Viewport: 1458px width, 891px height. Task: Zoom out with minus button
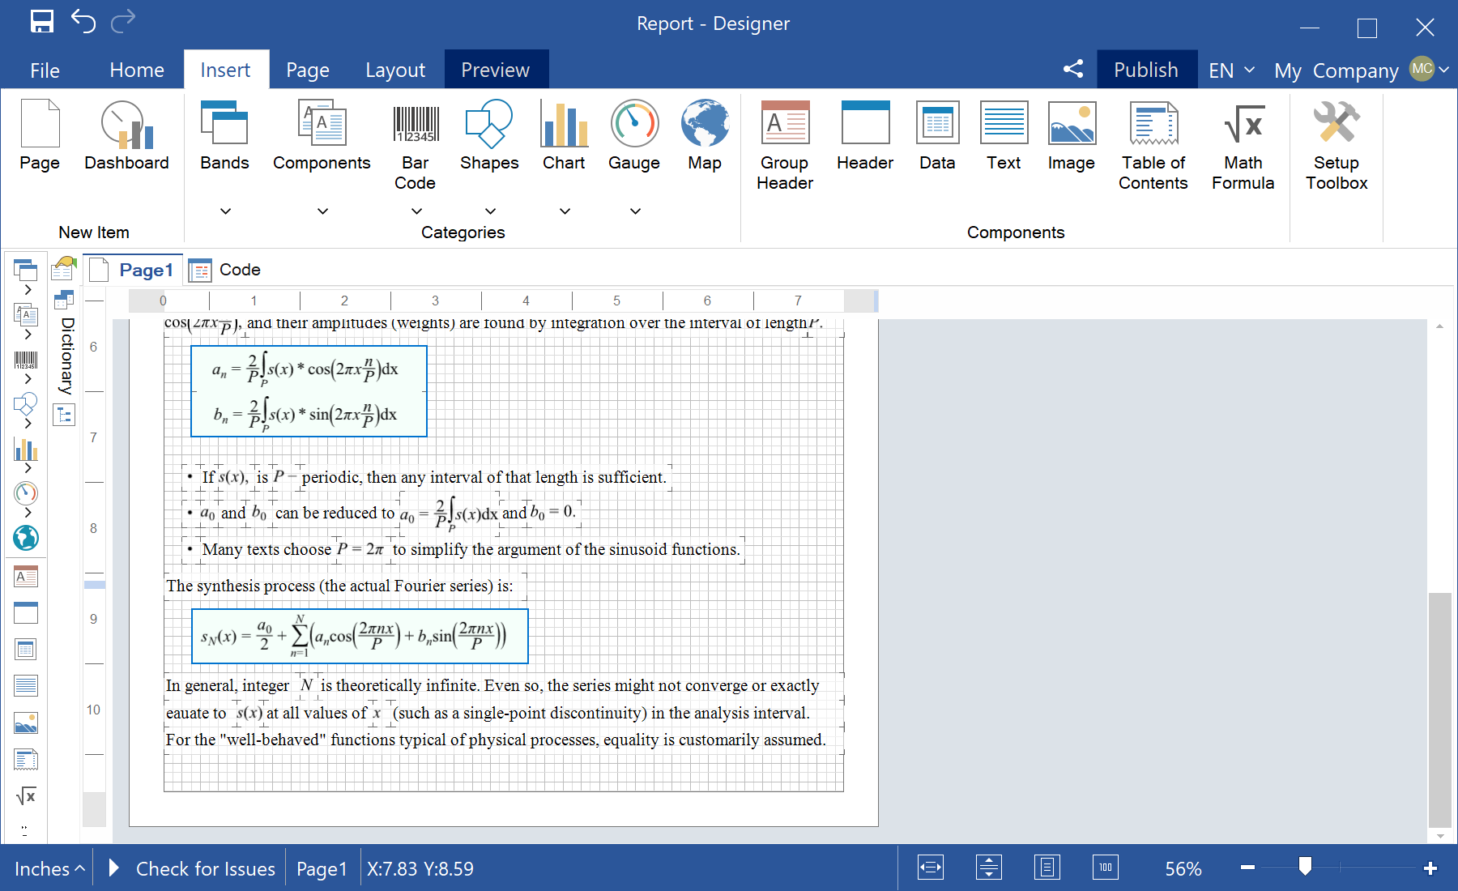coord(1247,868)
